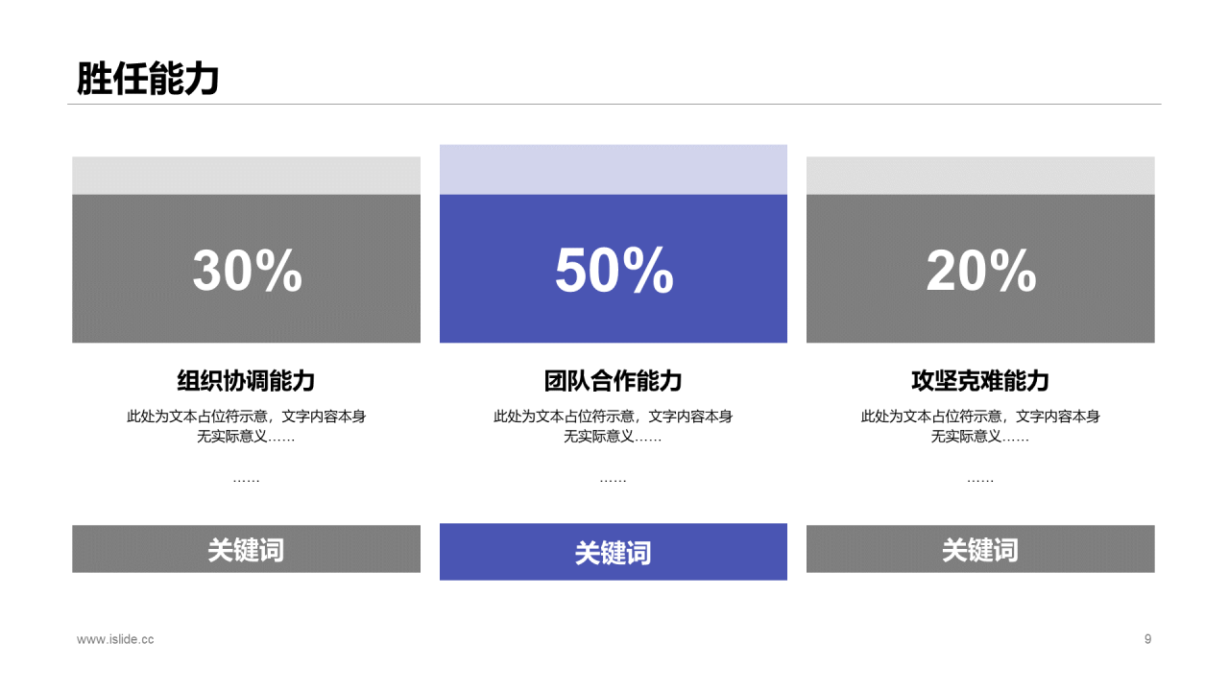
Task: Click the light lavender bar above 50%
Action: 614,170
